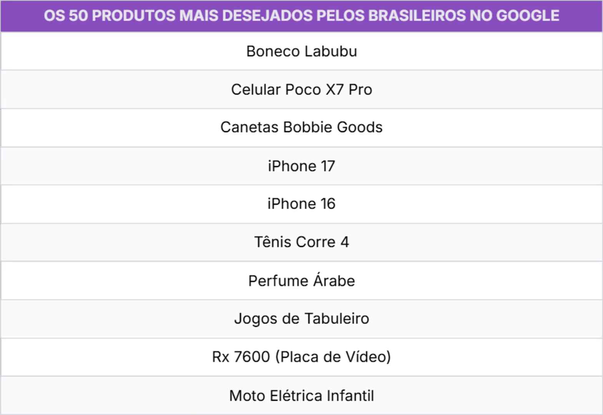
Task: Select the Tênis Corre 4 row
Action: pyautogui.click(x=301, y=242)
